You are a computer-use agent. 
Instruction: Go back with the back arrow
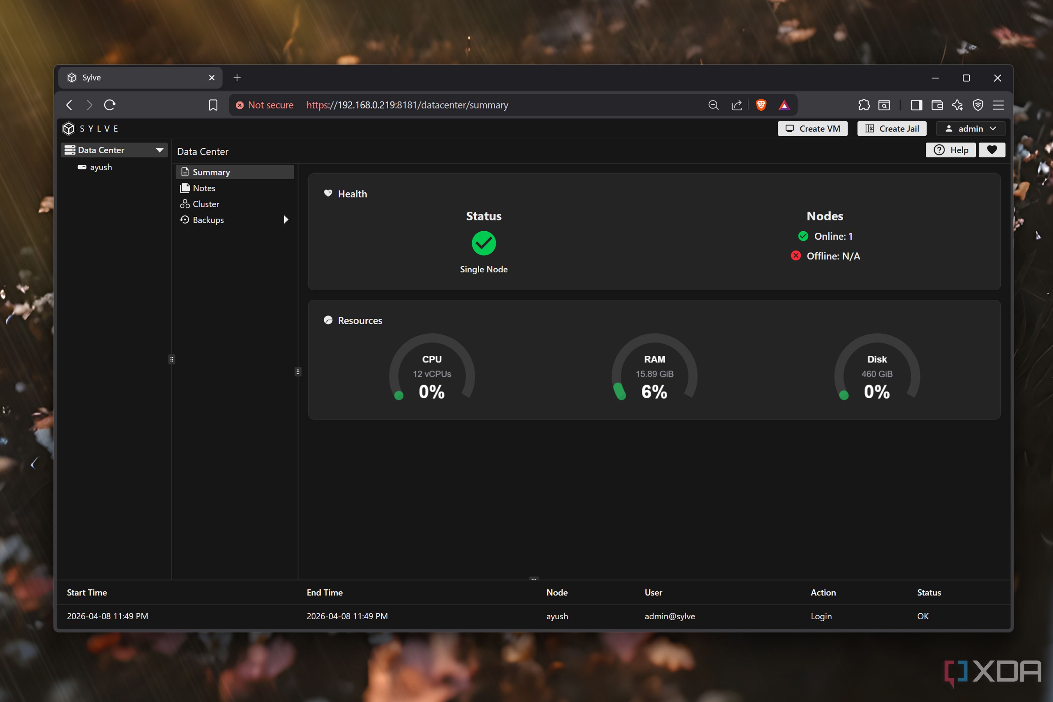click(69, 105)
